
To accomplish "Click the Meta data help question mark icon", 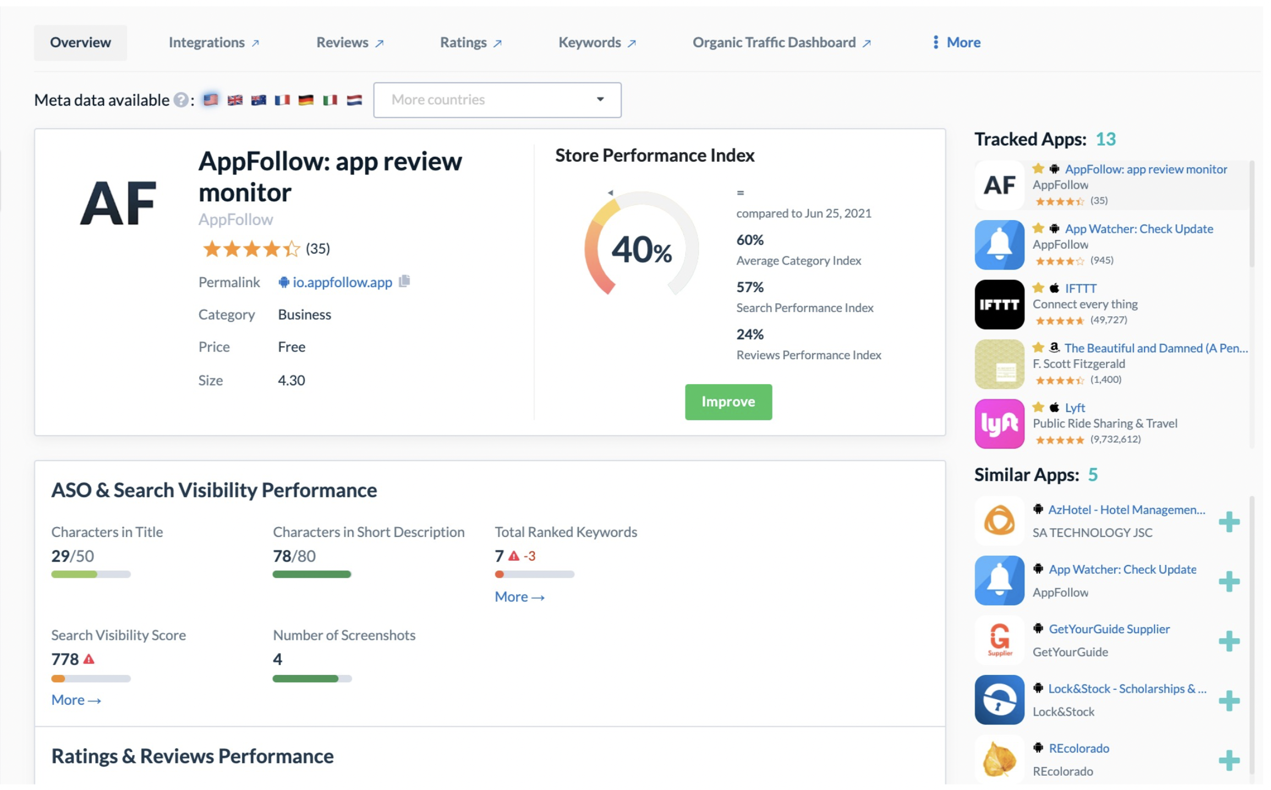I will tap(180, 100).
